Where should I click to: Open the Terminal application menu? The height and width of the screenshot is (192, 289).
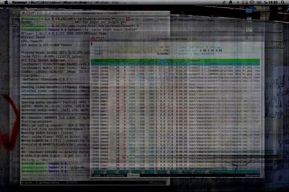tap(19, 2)
